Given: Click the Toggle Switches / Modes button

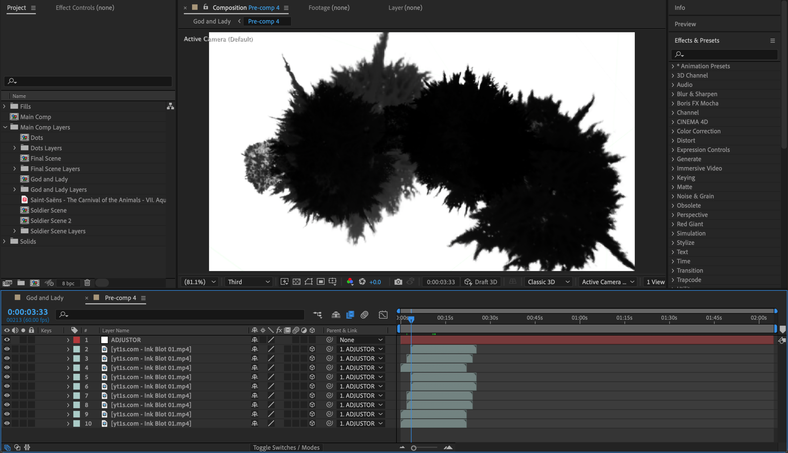Looking at the screenshot, I should 286,447.
